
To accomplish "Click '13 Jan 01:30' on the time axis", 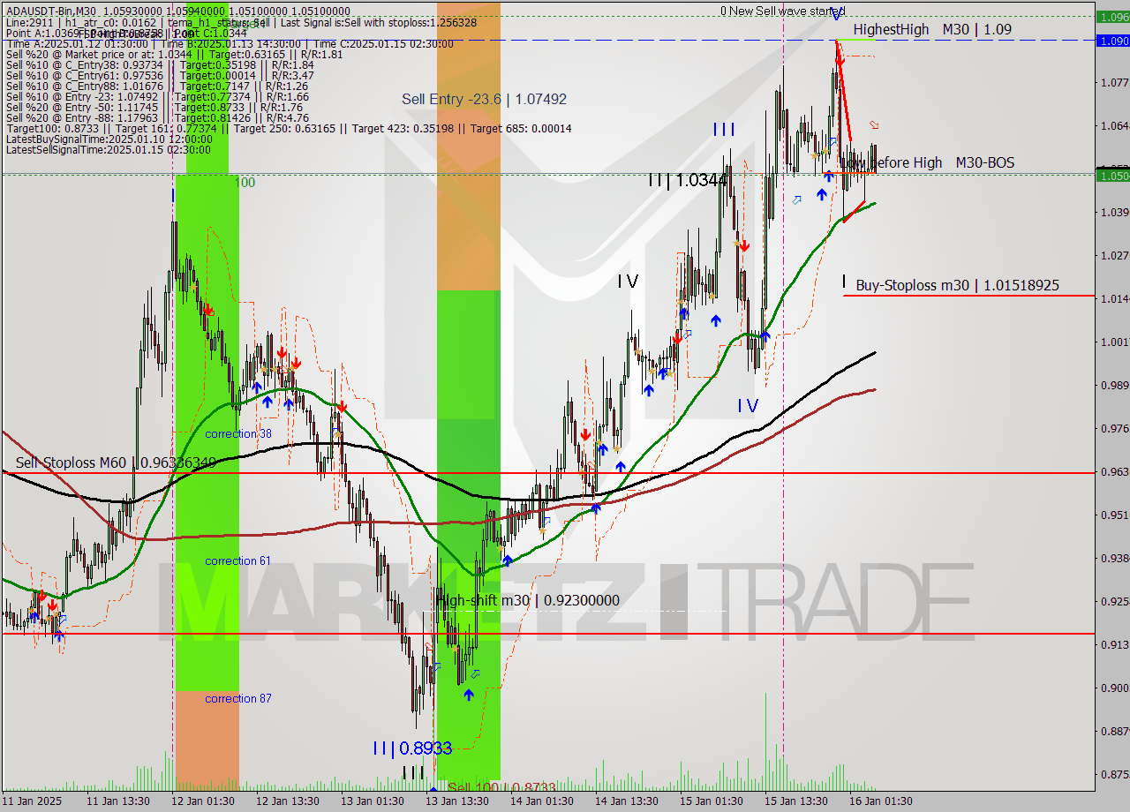I will pos(371,801).
